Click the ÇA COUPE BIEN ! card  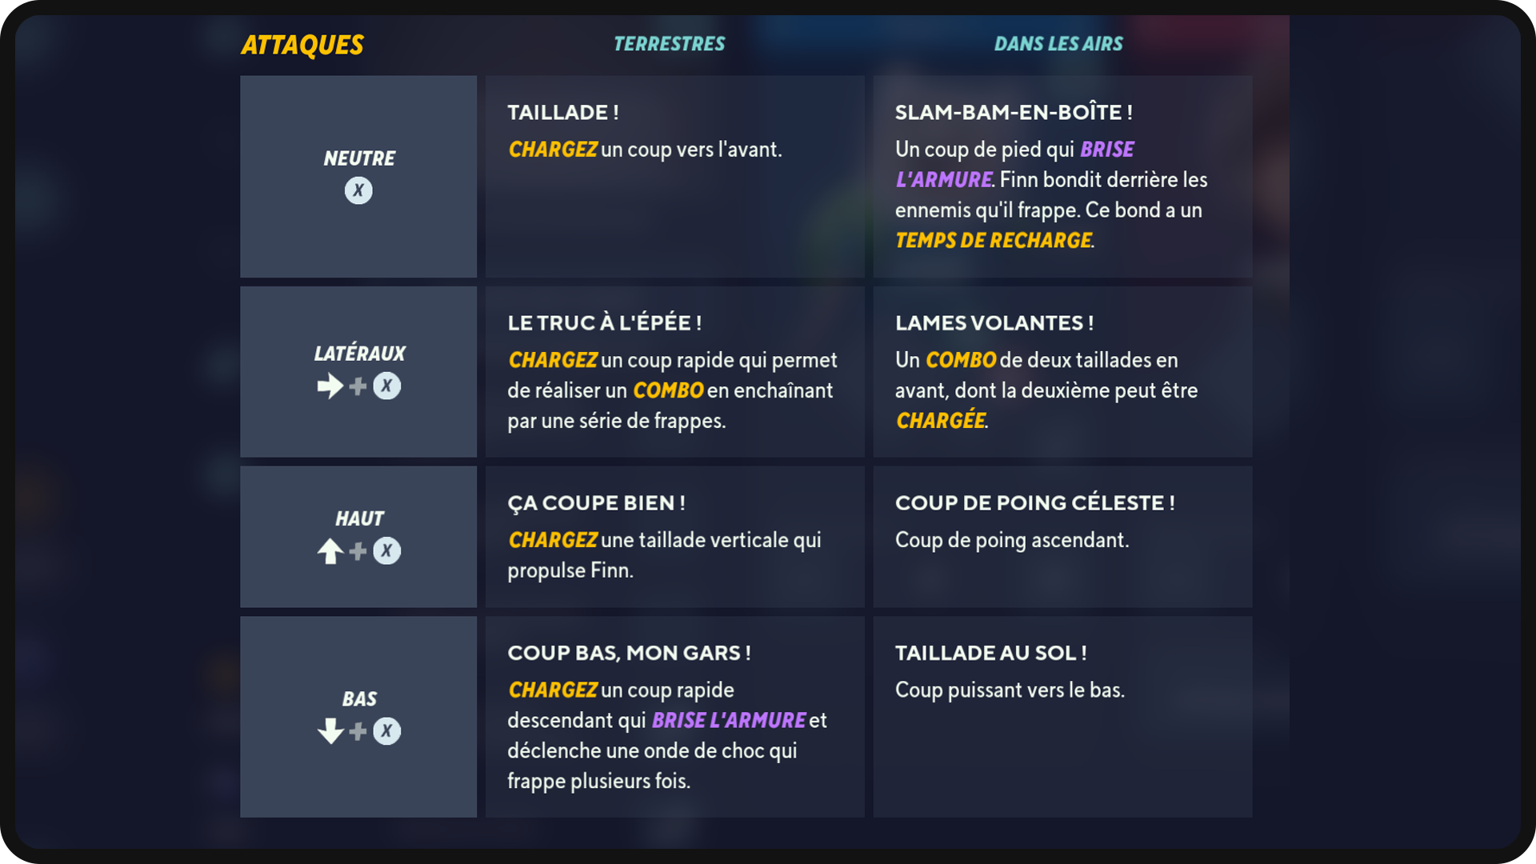click(x=674, y=537)
